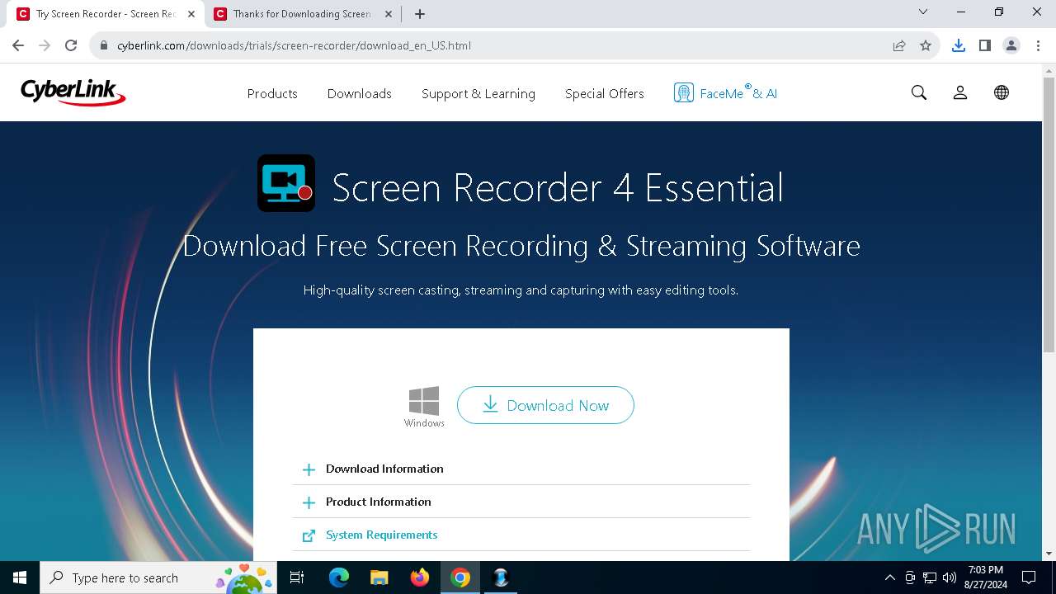Click the FaceMe face icon
1056x594 pixels.
pyautogui.click(x=683, y=93)
